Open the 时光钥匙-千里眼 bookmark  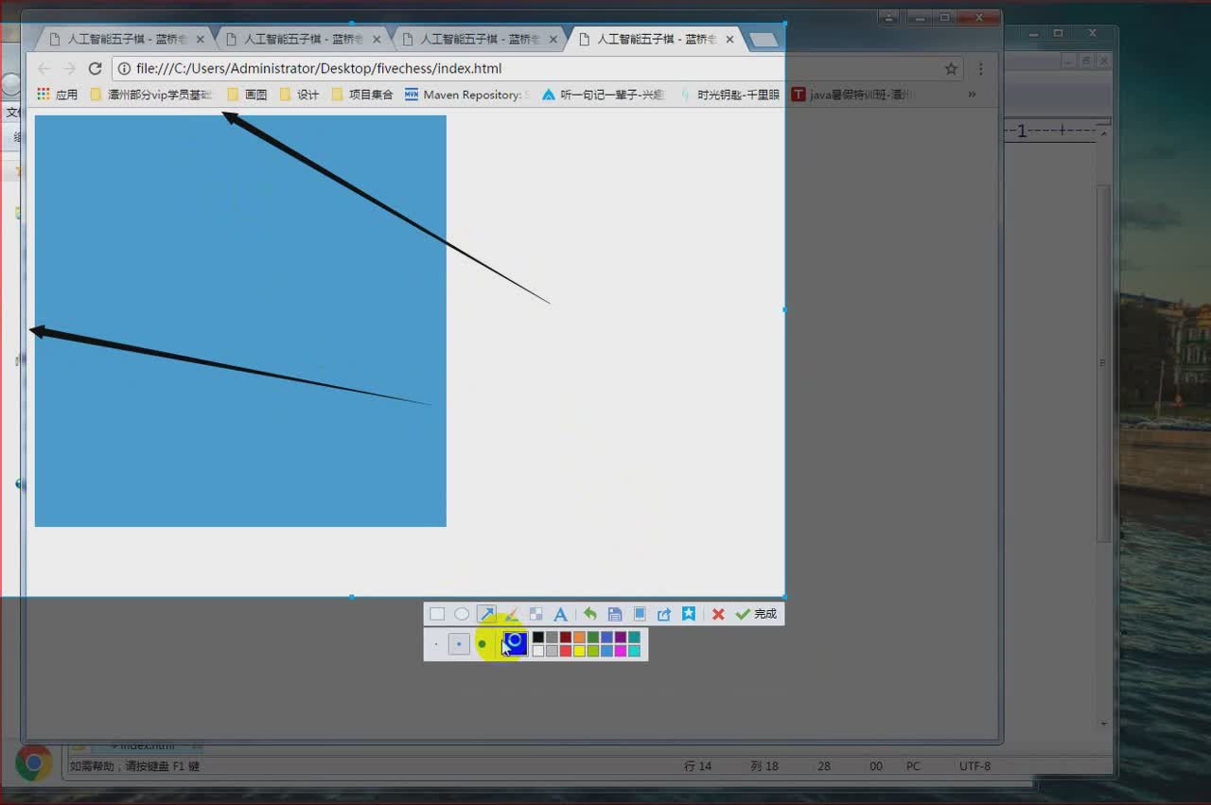pyautogui.click(x=729, y=95)
